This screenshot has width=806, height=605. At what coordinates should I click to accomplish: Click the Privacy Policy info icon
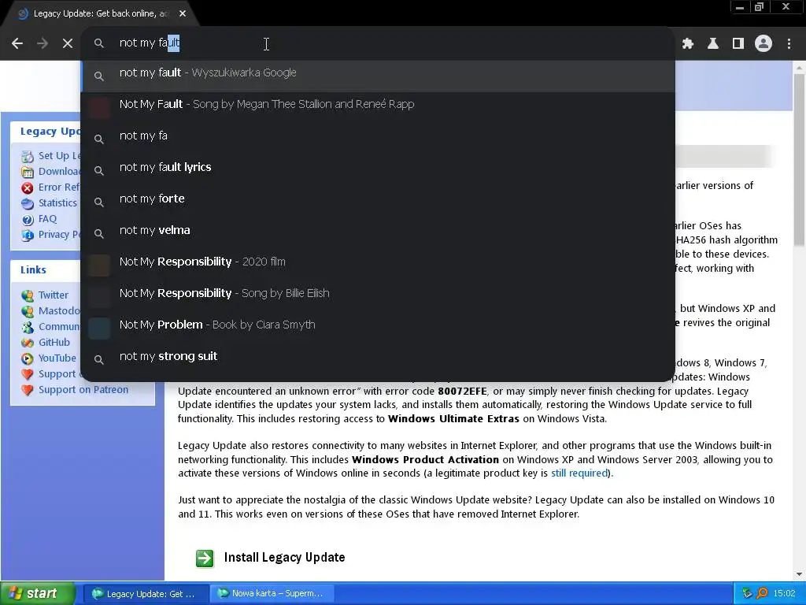28,235
